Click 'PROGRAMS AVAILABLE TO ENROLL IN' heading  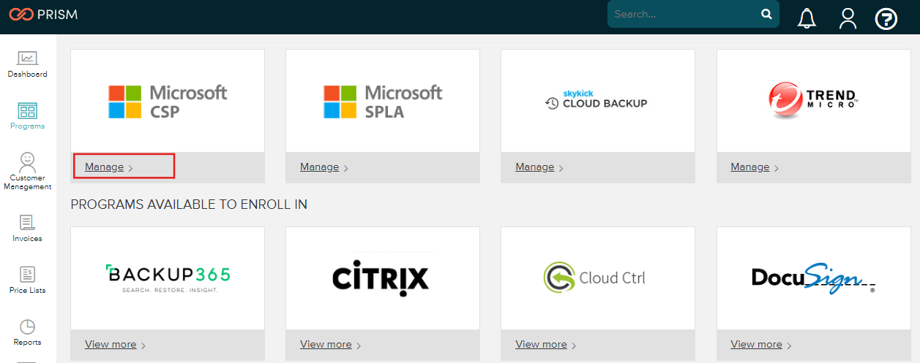point(189,205)
